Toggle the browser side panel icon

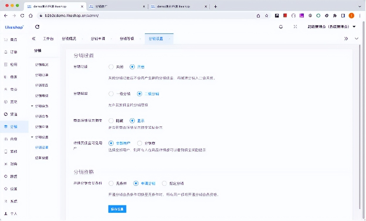tap(343, 16)
